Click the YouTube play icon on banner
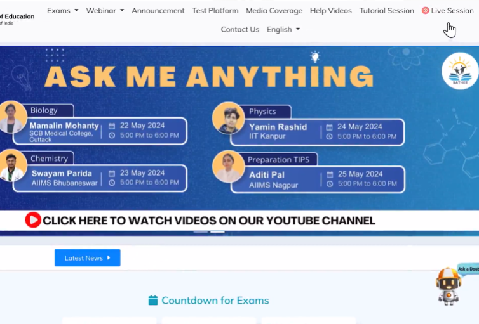479x324 pixels. (33, 220)
